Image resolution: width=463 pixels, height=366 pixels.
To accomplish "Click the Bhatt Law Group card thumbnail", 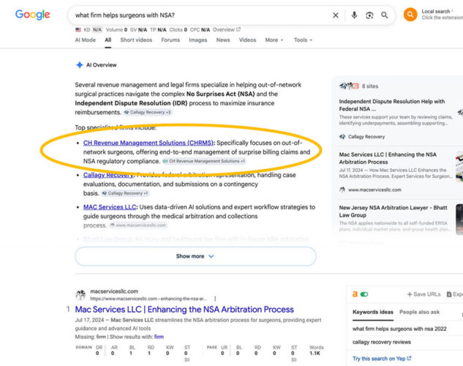I will pos(459,219).
